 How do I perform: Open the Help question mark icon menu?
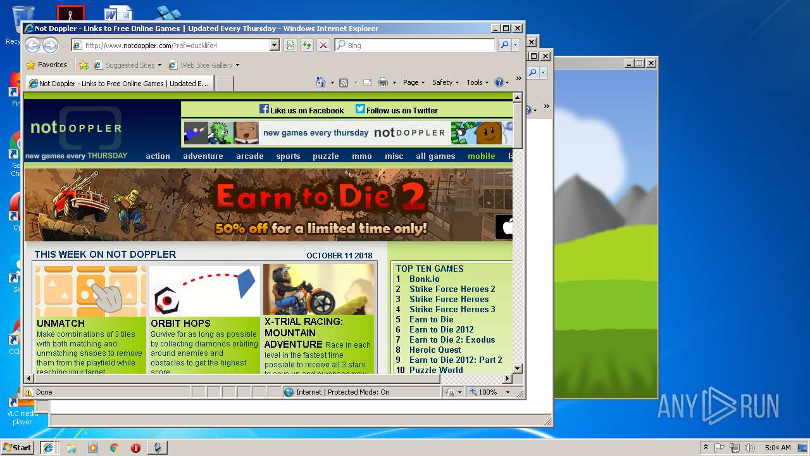pos(501,82)
